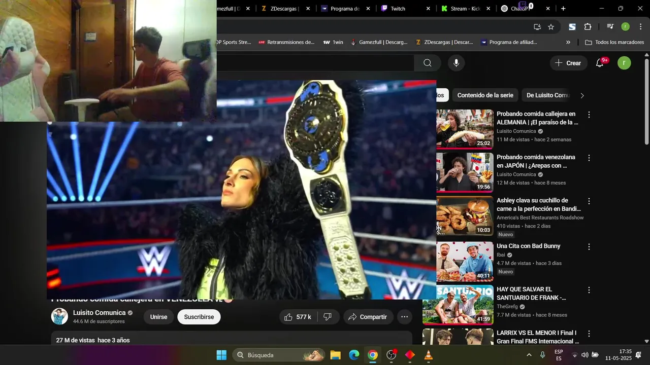Like the video with 577 k thumbs up
The image size is (650, 365).
coord(298,317)
